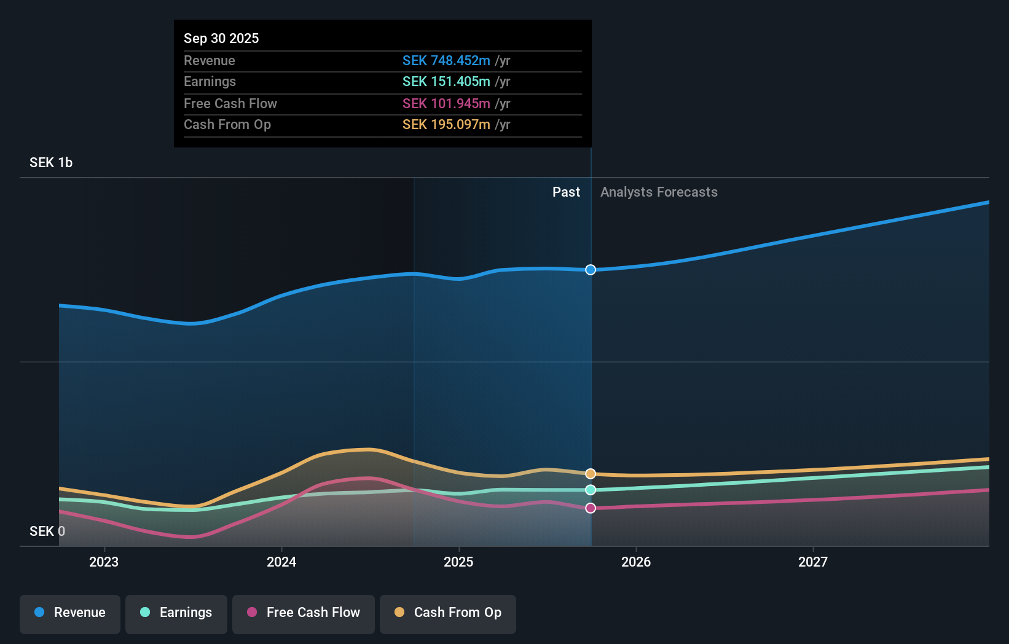Click the pink Free Cash Flow dot icon

coord(251,613)
